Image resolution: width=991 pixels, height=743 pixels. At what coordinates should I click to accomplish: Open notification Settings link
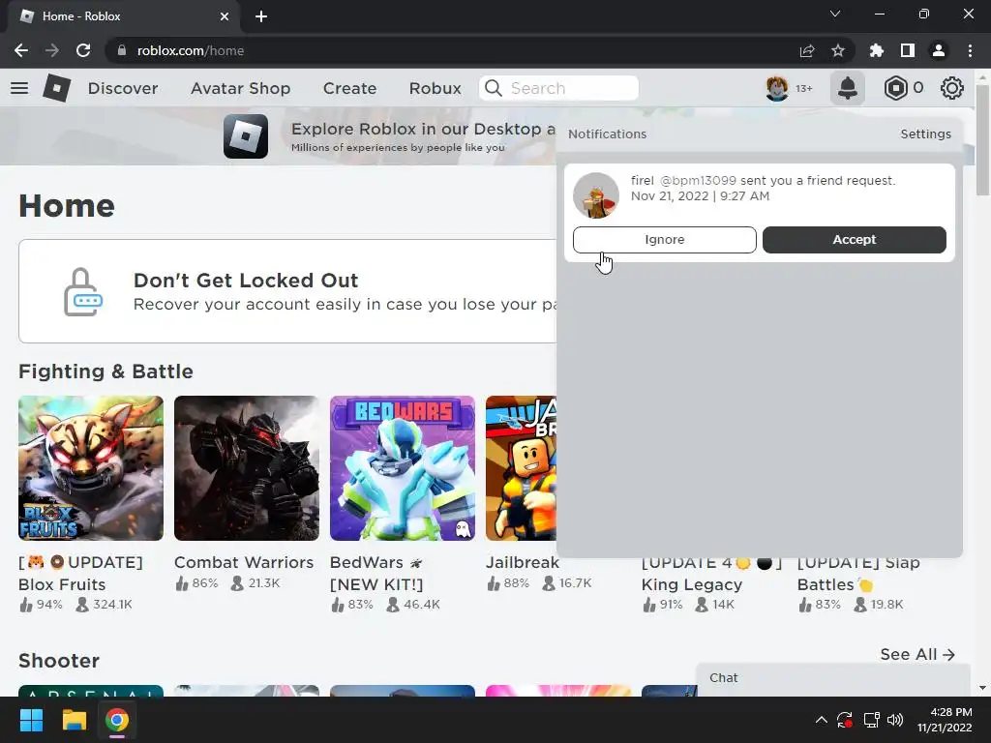(x=925, y=134)
